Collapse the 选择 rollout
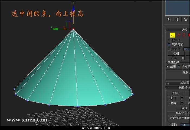Image resolution: width=190 pixels, height=130 pixels. click(x=178, y=30)
